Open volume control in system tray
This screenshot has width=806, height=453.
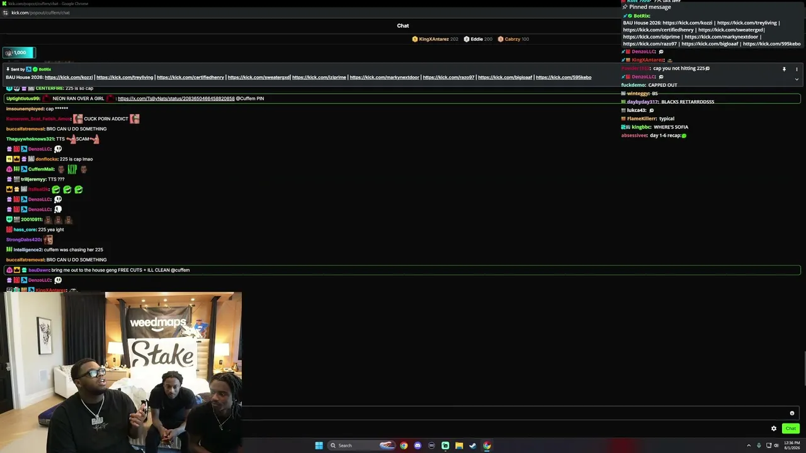(x=776, y=445)
